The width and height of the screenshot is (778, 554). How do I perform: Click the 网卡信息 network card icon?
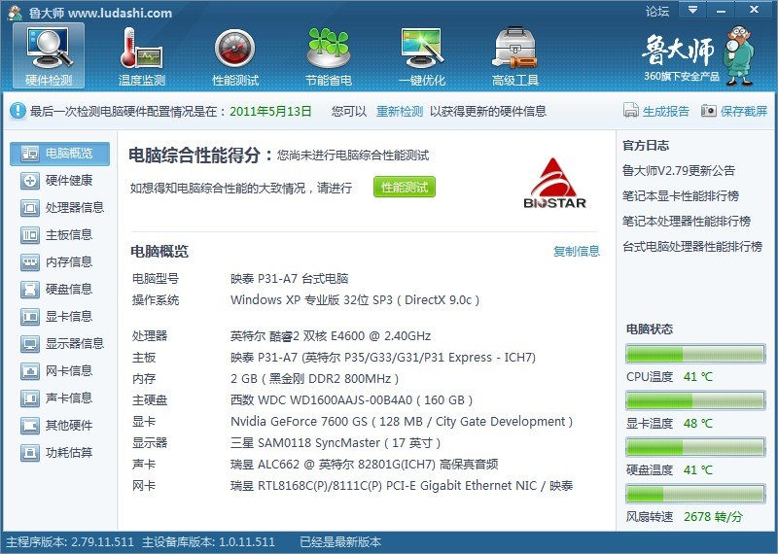(x=30, y=371)
